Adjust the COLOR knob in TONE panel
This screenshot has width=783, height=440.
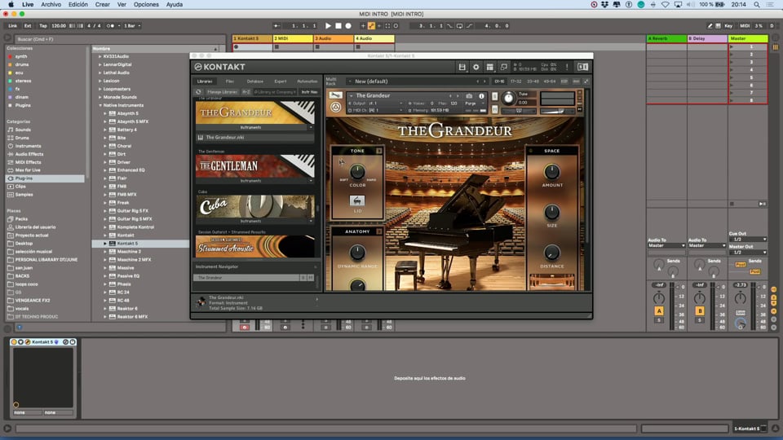357,172
